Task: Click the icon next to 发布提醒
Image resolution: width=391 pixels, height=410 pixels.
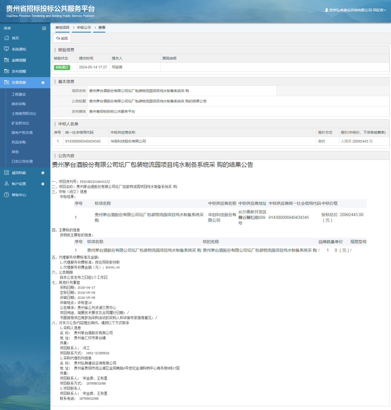Action: (x=7, y=71)
